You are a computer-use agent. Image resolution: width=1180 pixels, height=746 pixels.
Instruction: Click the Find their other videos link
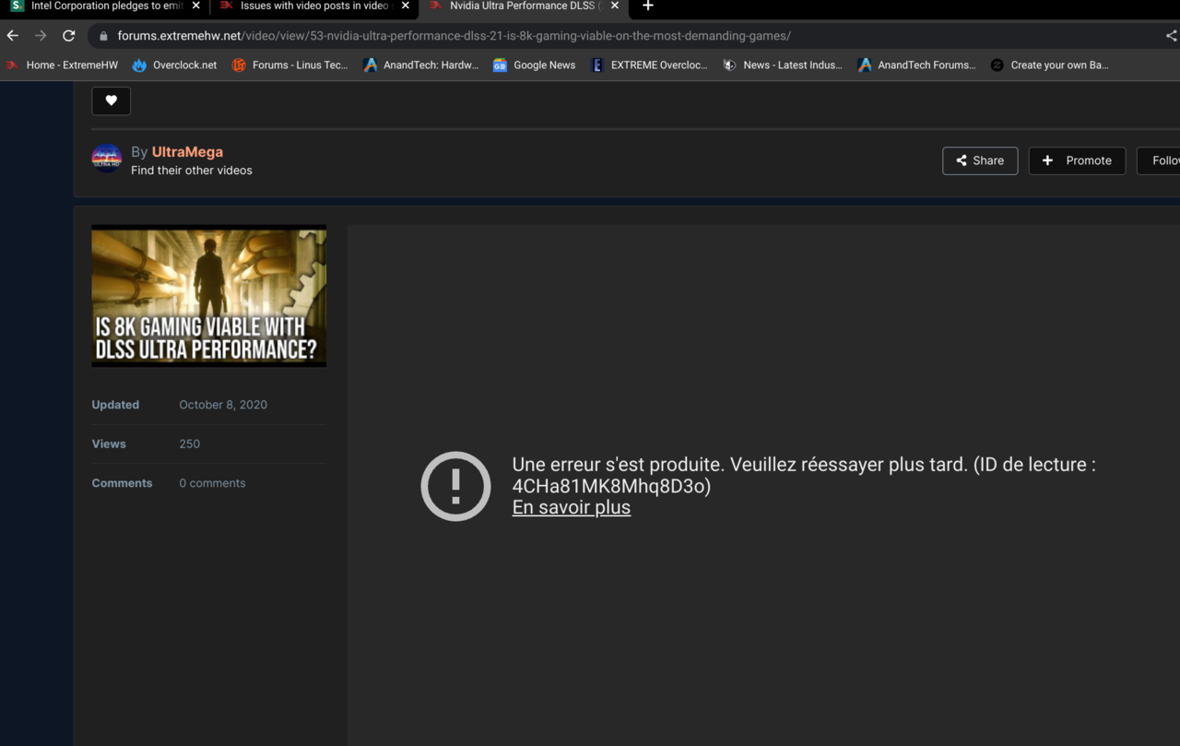192,170
